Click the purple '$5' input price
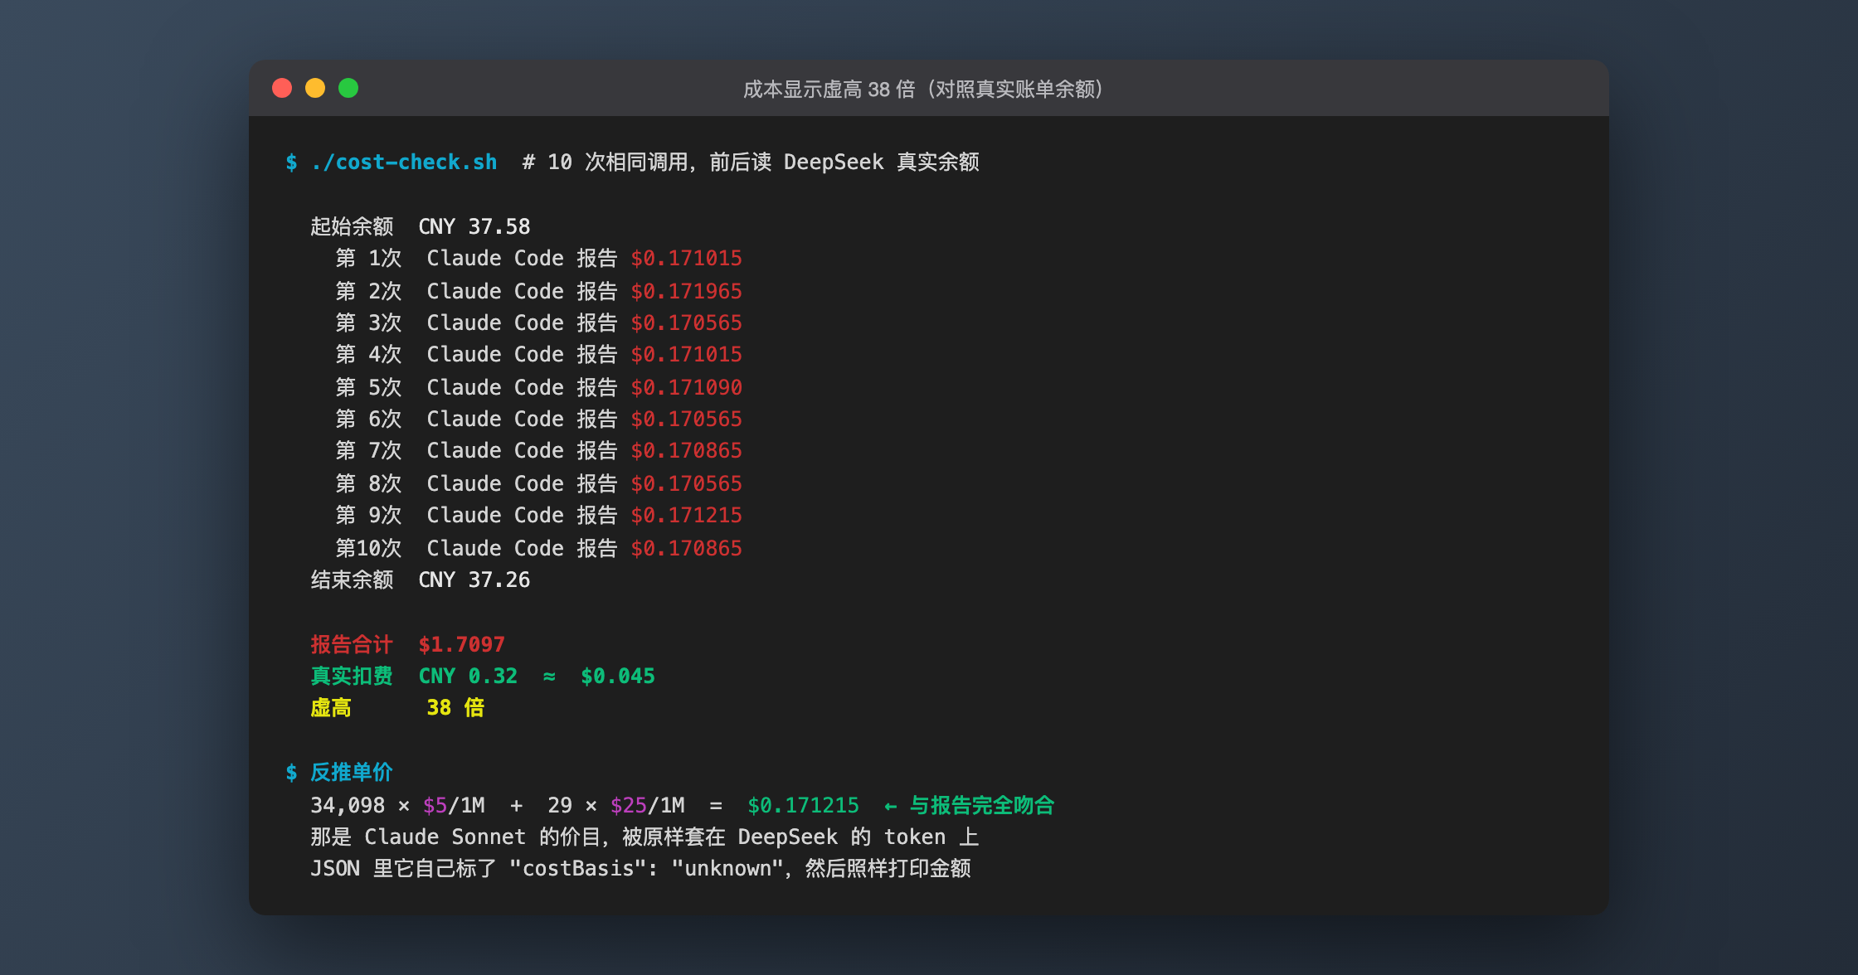 click(435, 805)
